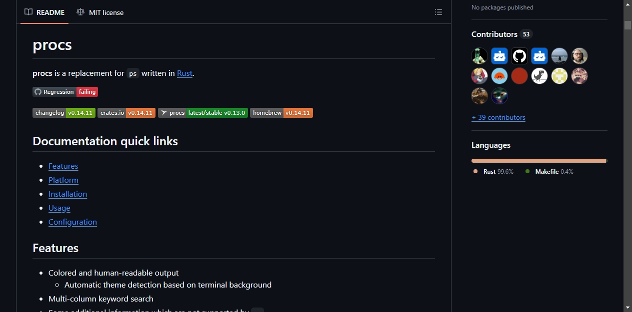Open the blonde anime character avatar
Viewport: 632px width, 312px height.
point(479,76)
